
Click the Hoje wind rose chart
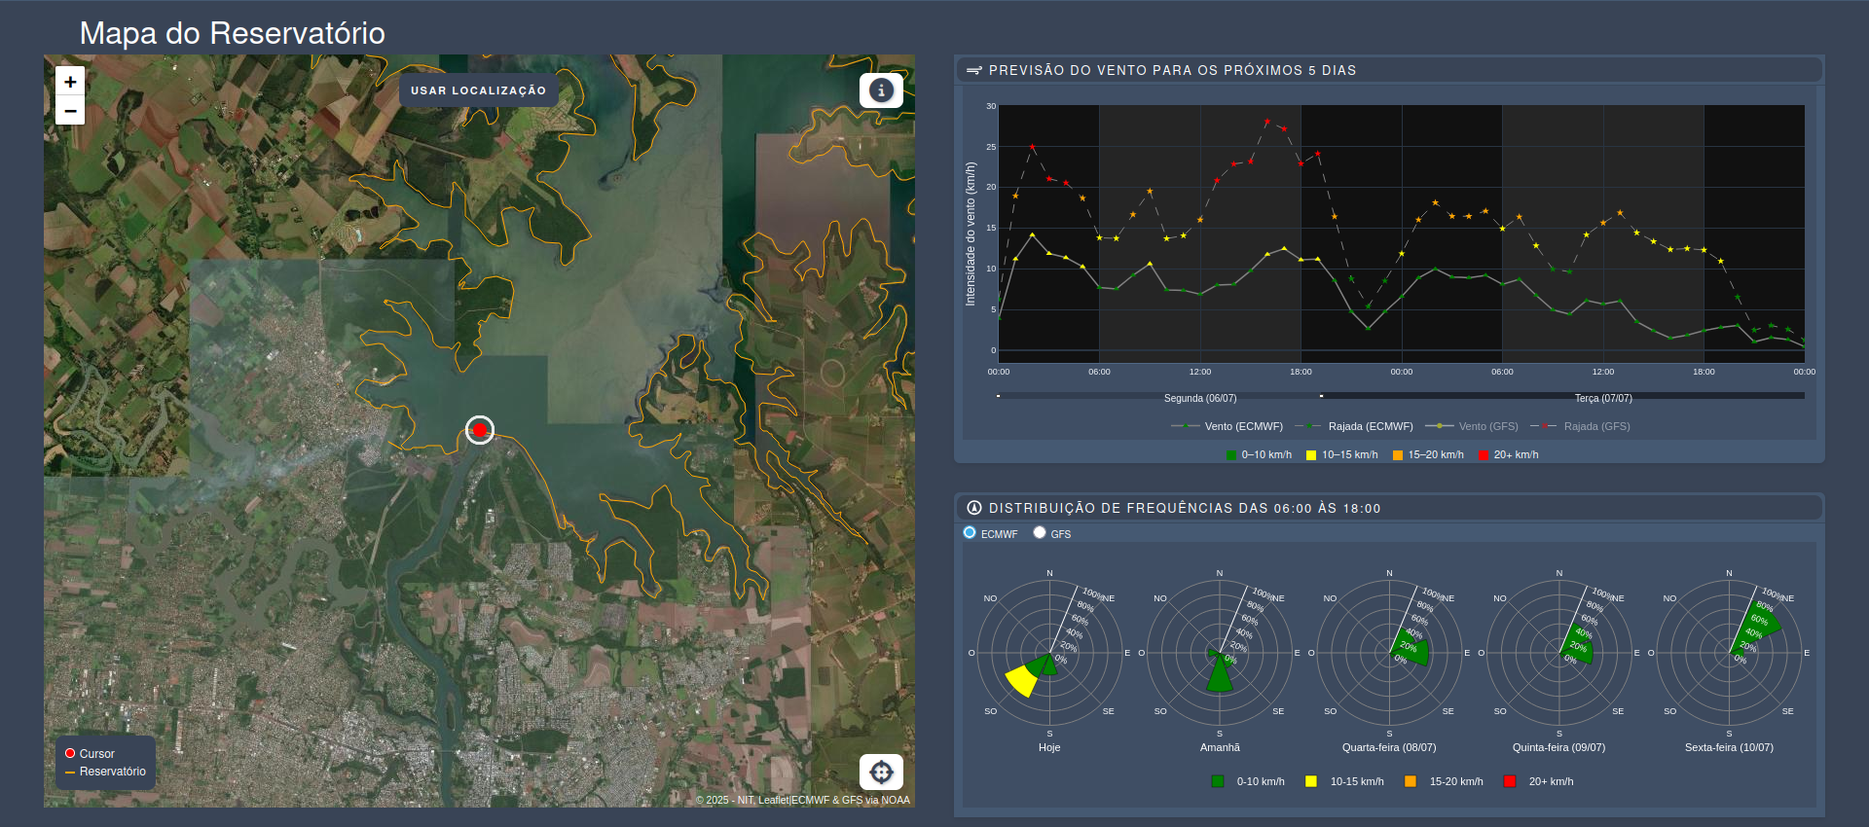tap(1049, 653)
